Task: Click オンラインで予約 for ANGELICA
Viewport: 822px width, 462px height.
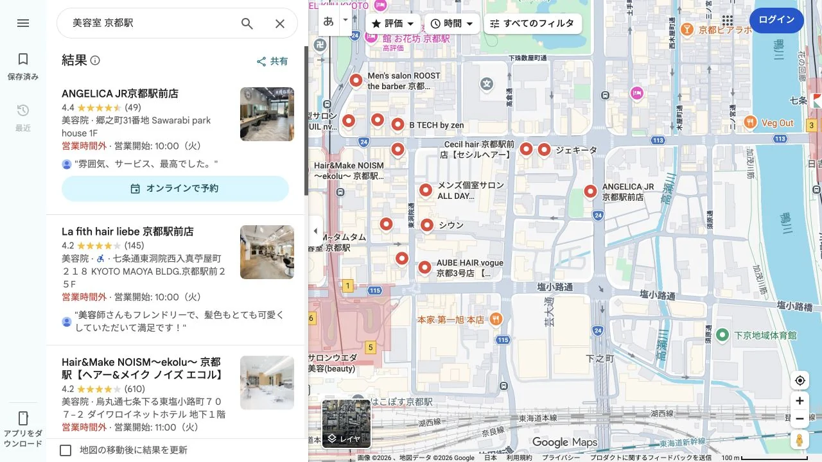Action: coord(175,189)
